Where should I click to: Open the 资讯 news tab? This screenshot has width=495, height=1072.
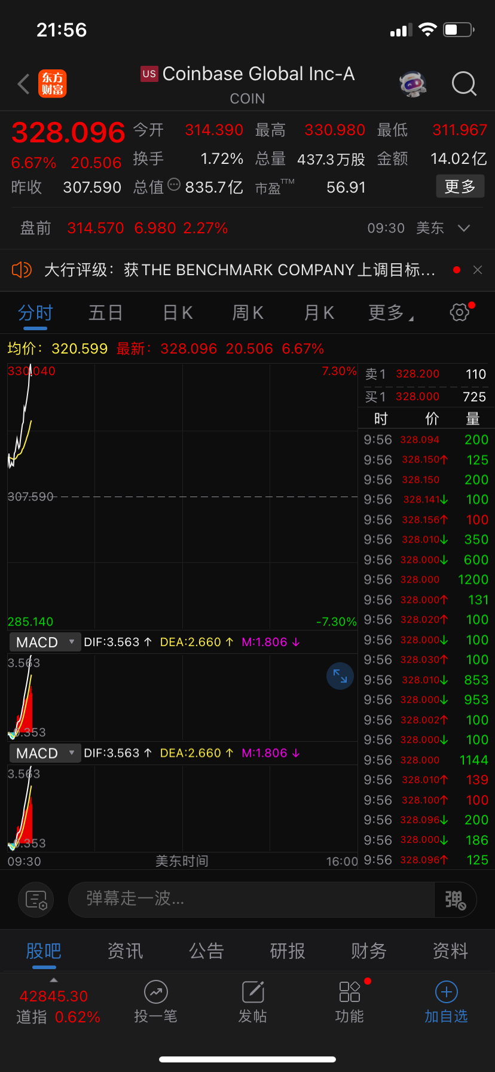125,951
